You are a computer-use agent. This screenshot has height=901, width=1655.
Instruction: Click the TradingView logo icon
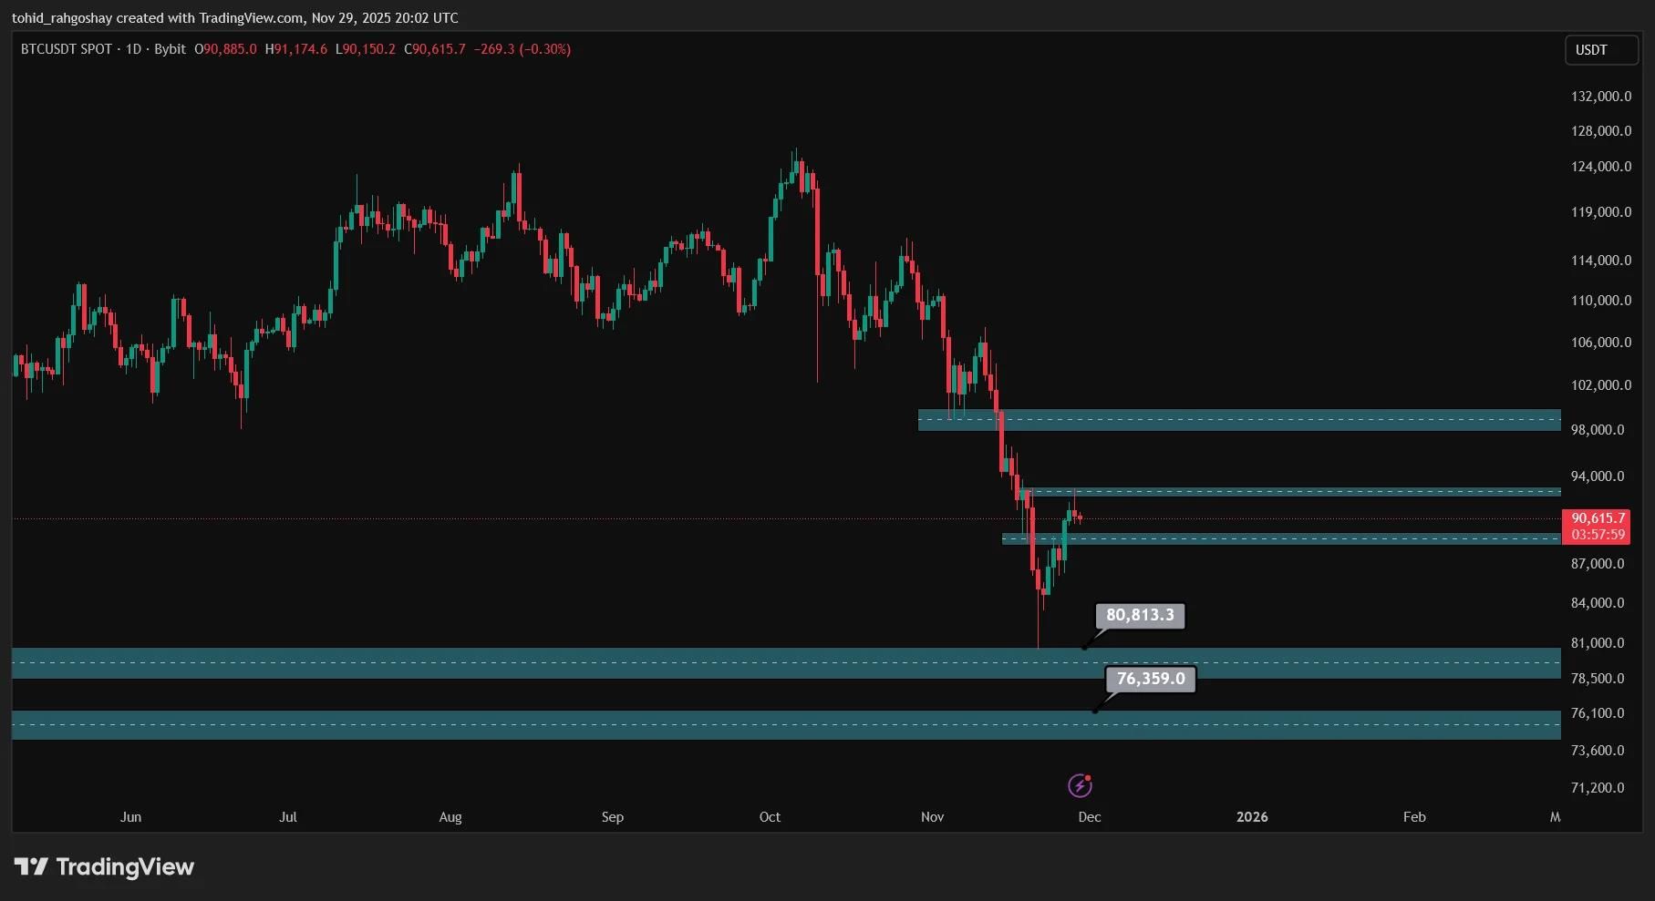pos(31,866)
